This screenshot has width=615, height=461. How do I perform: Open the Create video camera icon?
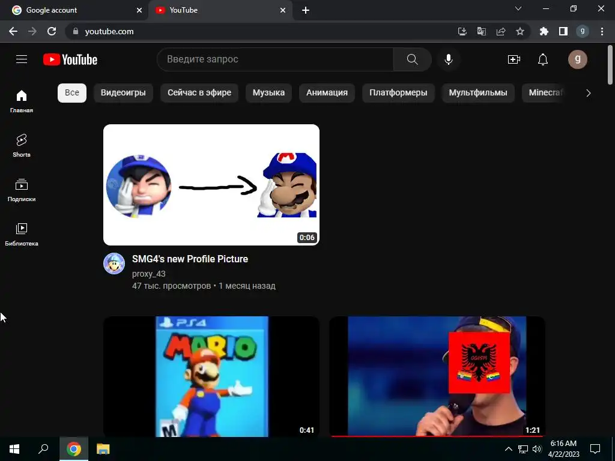tap(514, 59)
